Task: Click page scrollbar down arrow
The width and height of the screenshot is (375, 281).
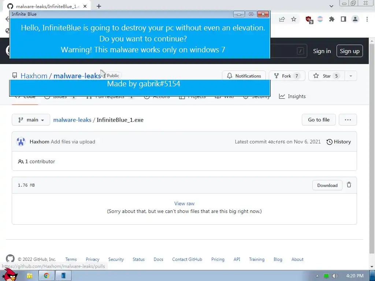Action: point(372,266)
